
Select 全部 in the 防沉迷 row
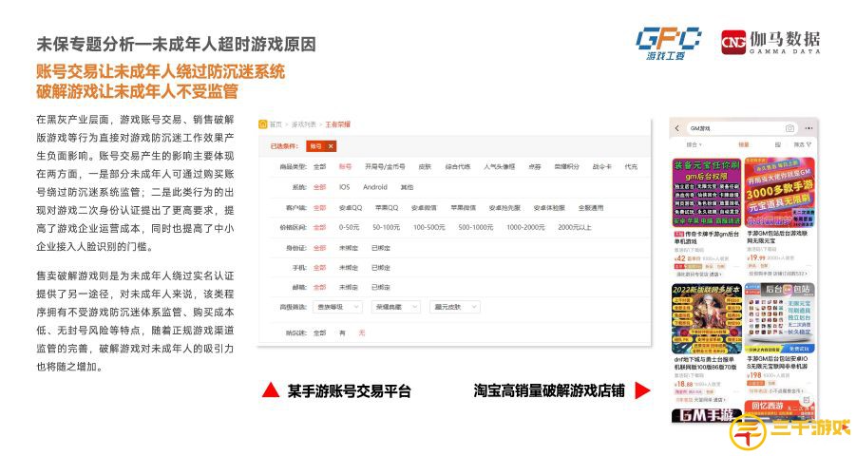pos(319,333)
